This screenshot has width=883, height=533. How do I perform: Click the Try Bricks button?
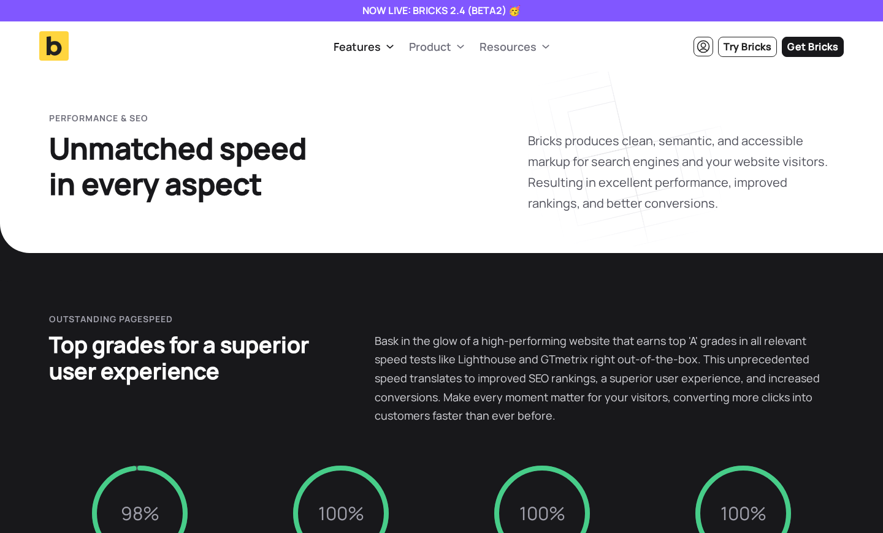point(747,47)
